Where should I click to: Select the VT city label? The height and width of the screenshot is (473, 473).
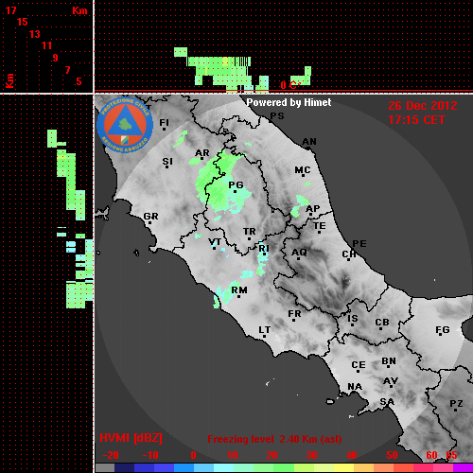[x=215, y=242]
